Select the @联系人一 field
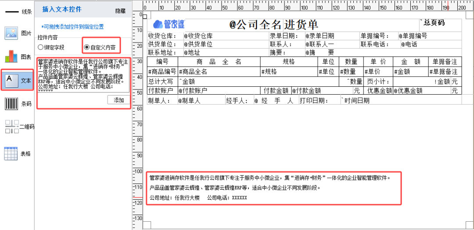The width and height of the screenshot is (474, 230). point(320,44)
